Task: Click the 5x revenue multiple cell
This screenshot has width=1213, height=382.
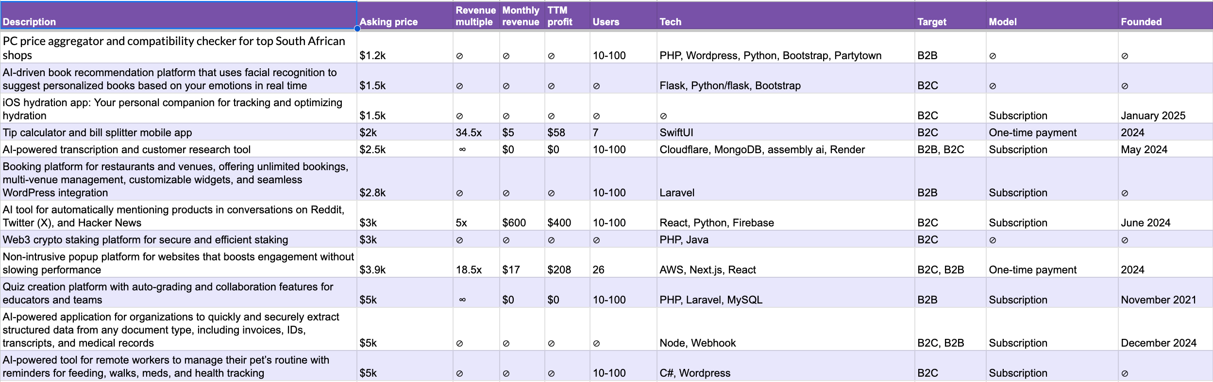Action: [476, 216]
